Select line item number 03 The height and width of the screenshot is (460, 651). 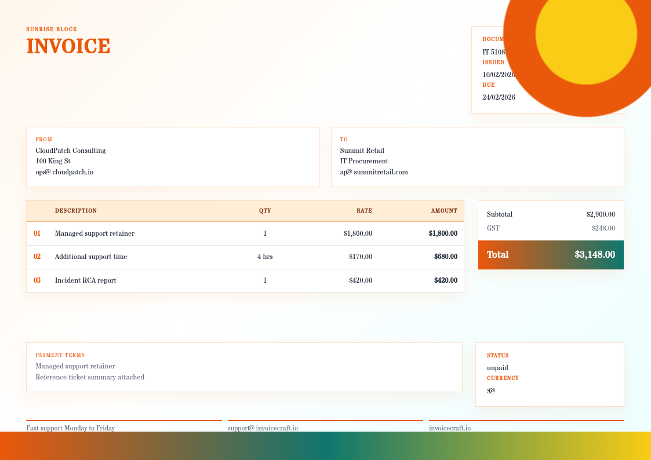click(37, 280)
